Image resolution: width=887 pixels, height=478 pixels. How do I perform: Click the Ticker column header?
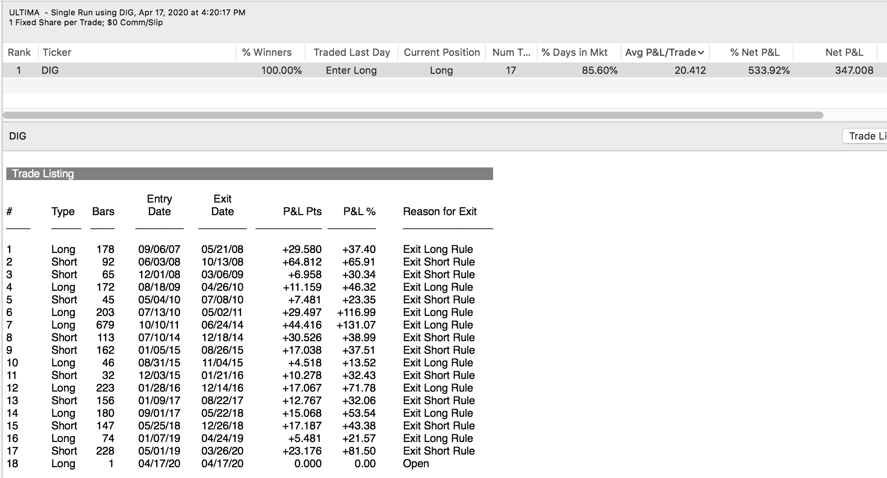point(57,53)
